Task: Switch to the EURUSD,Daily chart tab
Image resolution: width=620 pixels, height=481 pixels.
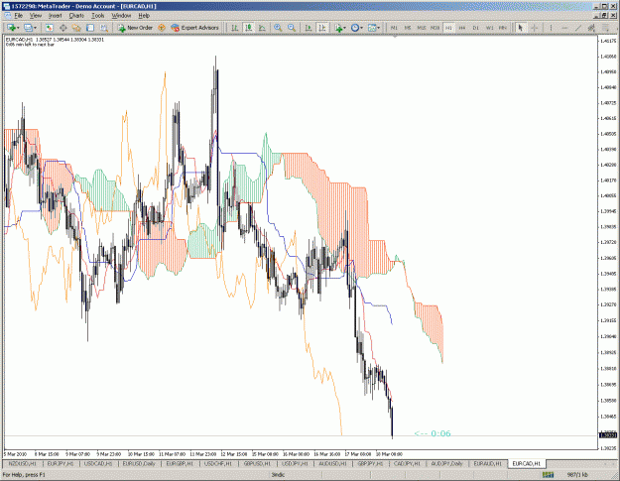Action: [x=139, y=463]
